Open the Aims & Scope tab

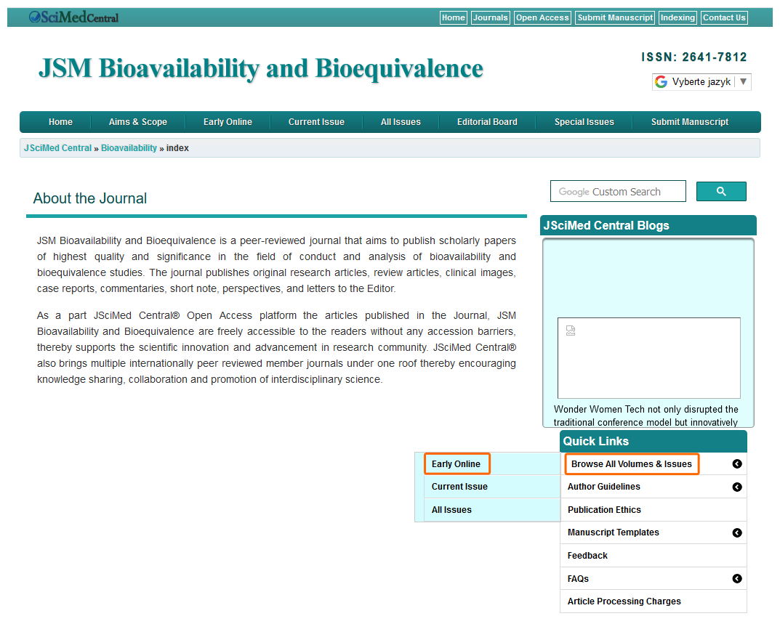138,122
